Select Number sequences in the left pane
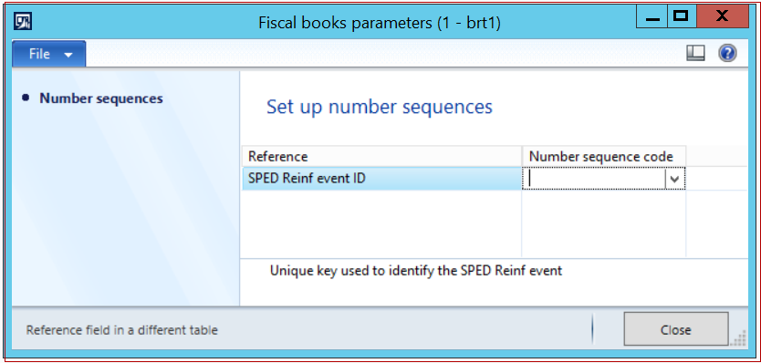Screen dimensions: 761x363 point(101,99)
